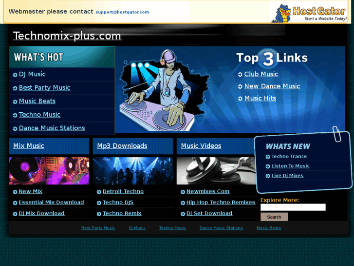Click arrow icon beside Hip Hop Techno Remixes
Image resolution: width=354 pixels, height=266 pixels.
point(183,203)
